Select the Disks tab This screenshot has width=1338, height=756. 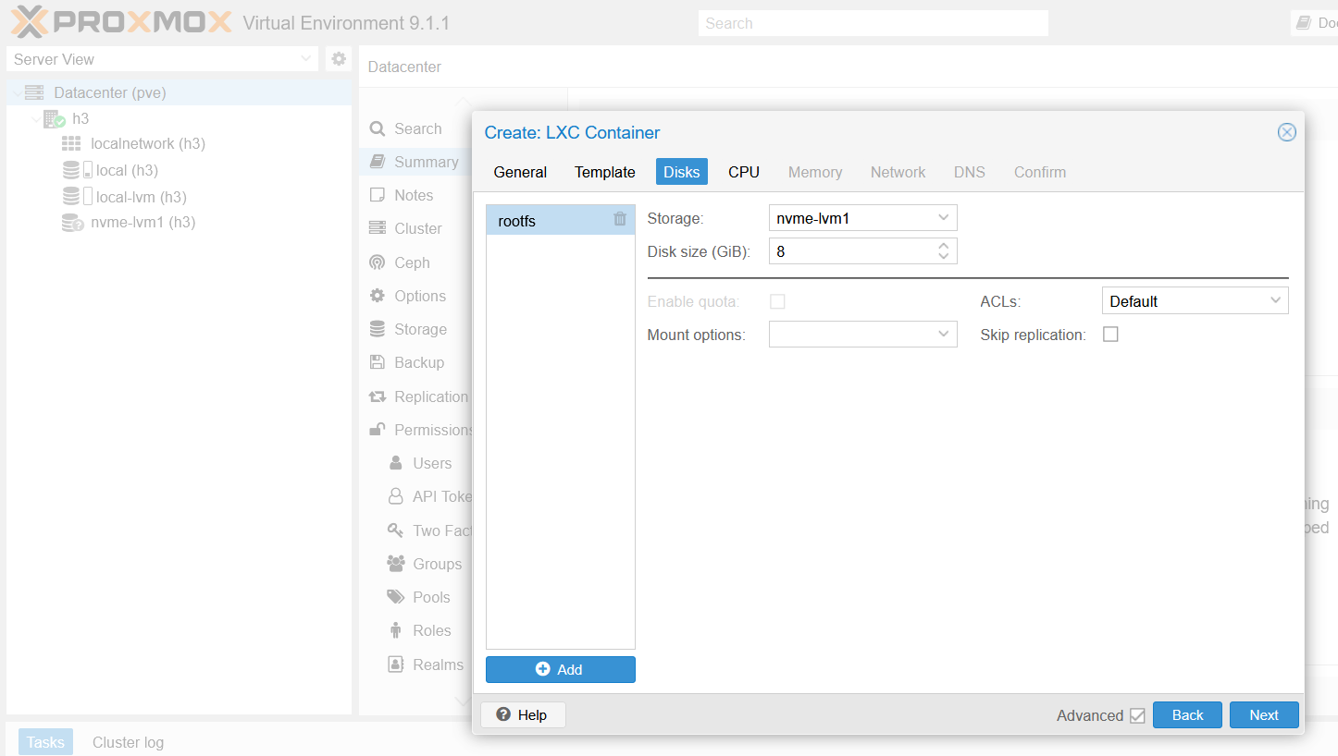pyautogui.click(x=682, y=172)
